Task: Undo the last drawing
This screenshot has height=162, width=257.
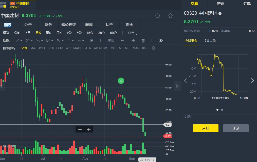Action: [x=122, y=40]
